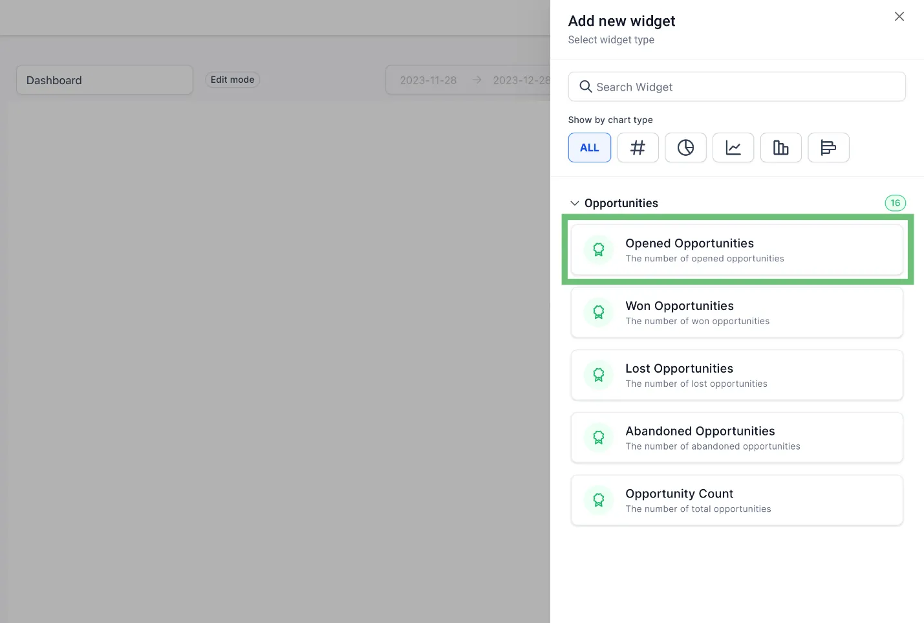Add the Won Opportunities widget
The width and height of the screenshot is (924, 623).
tap(736, 312)
